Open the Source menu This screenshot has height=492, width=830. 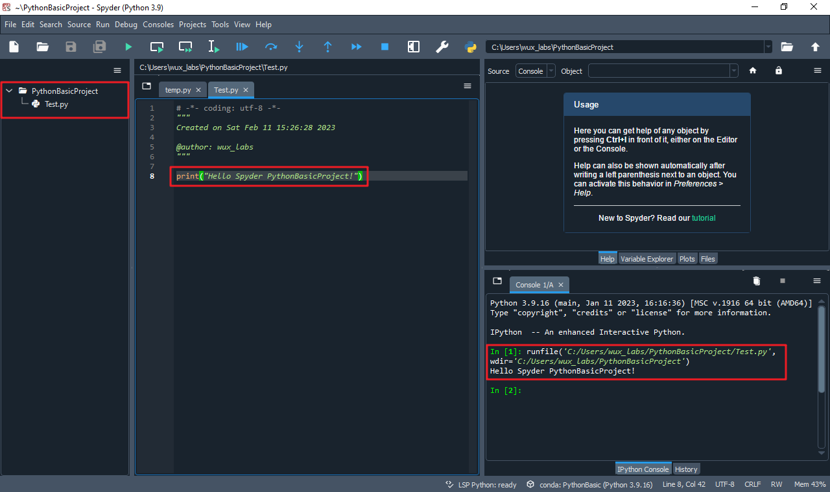coord(79,25)
